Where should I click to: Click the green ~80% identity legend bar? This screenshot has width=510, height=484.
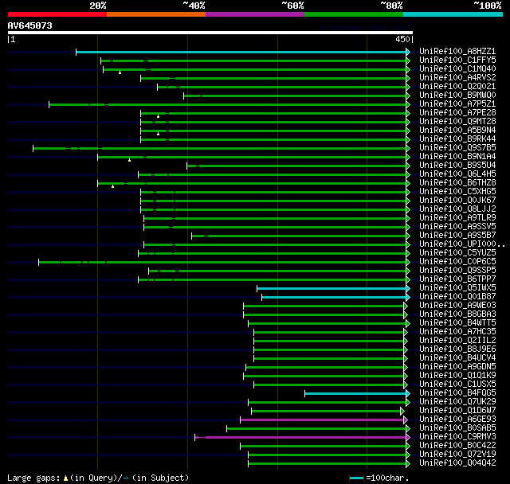pos(354,14)
